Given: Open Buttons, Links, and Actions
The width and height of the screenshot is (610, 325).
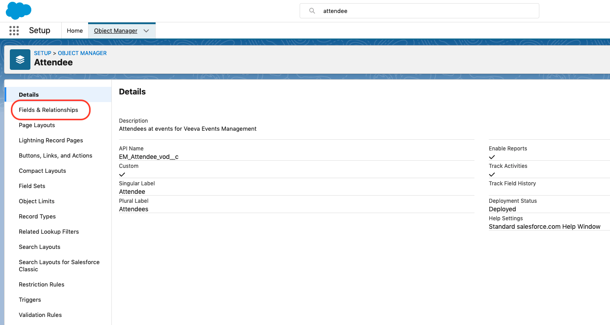Looking at the screenshot, I should pos(55,155).
